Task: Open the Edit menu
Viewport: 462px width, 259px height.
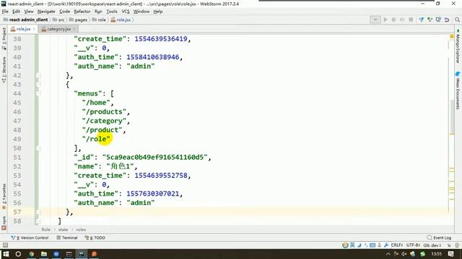Action: (x=16, y=12)
